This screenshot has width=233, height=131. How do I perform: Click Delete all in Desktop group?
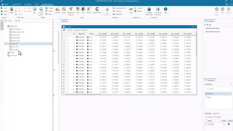tap(117, 14)
